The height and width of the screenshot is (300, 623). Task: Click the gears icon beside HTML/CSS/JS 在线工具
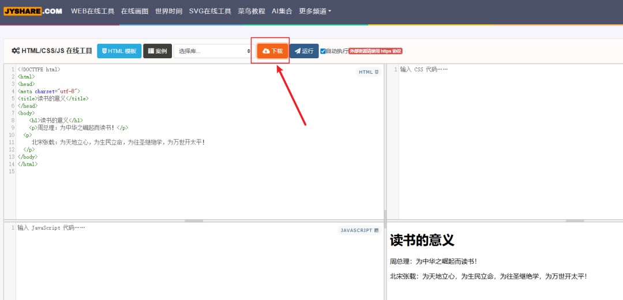[16, 51]
